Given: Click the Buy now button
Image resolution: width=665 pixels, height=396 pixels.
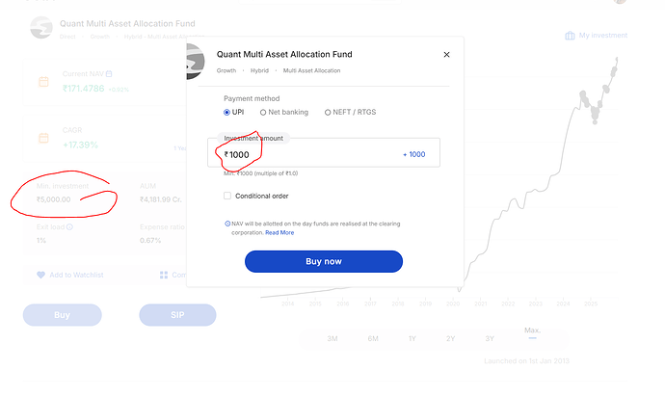Looking at the screenshot, I should [323, 261].
